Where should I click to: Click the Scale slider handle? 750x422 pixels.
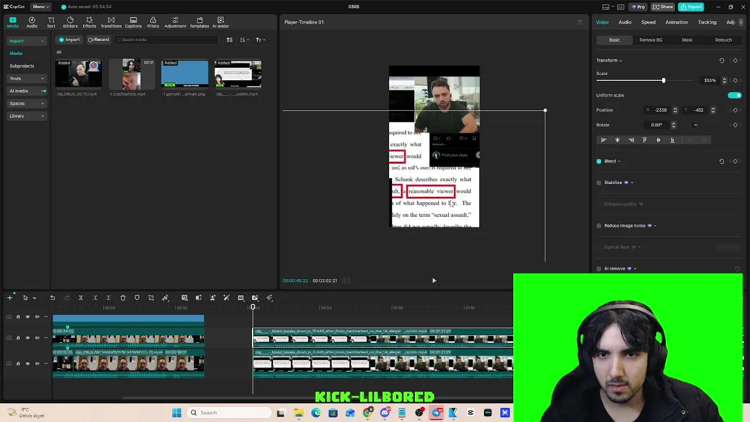663,80
